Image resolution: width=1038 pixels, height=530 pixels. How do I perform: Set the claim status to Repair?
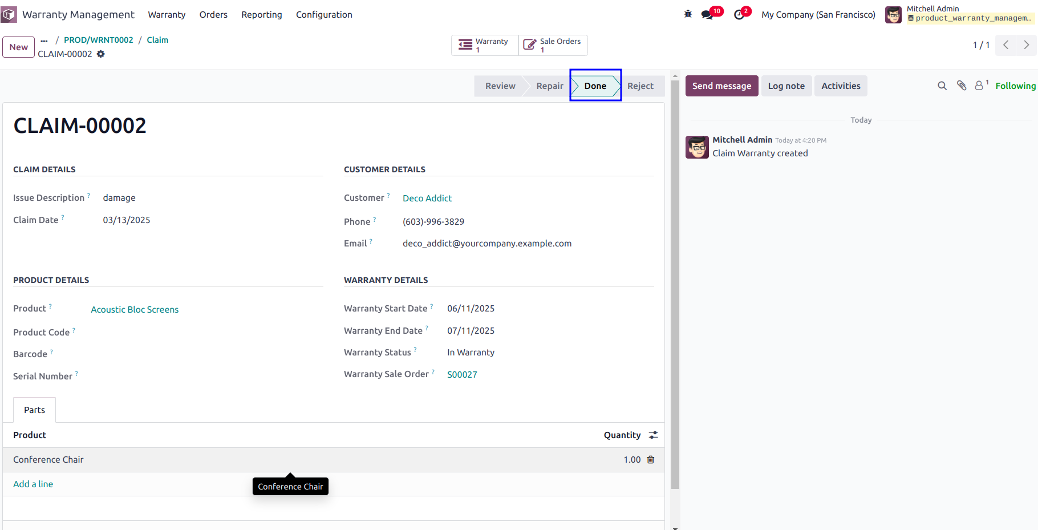pos(549,86)
